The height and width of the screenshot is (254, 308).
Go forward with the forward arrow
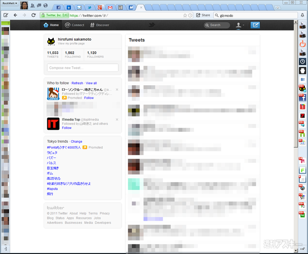[24, 15]
